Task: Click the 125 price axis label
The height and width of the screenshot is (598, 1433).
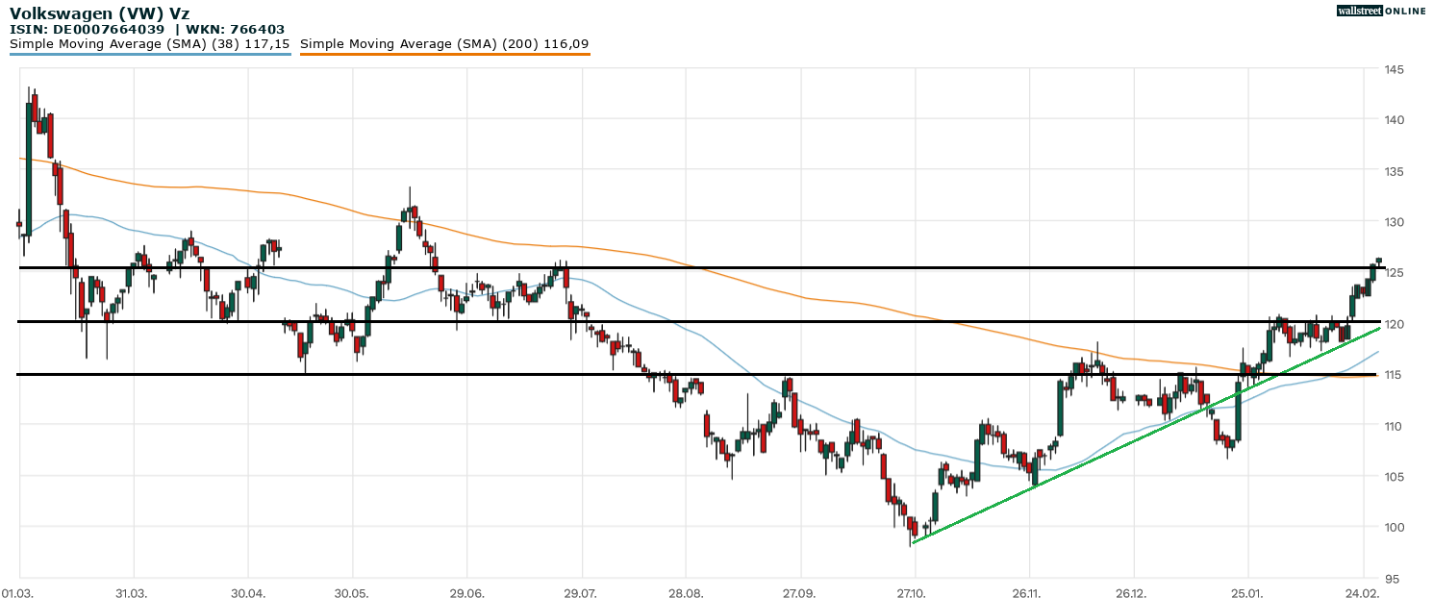Action: (x=1394, y=273)
